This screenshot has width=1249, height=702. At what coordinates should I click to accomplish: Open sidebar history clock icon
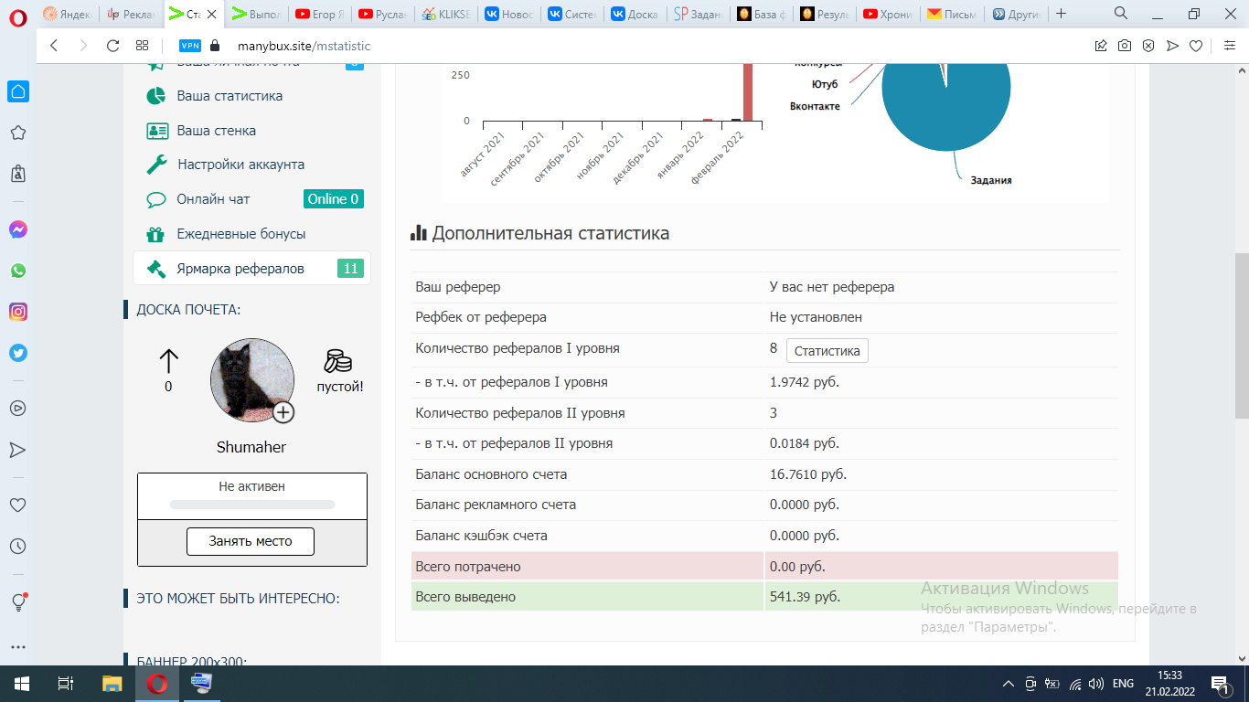tap(17, 547)
